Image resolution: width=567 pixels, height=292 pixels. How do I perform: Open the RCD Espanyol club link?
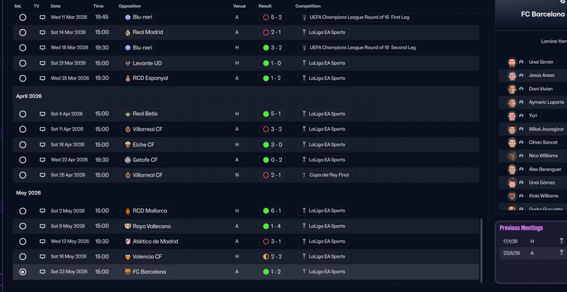click(x=150, y=78)
